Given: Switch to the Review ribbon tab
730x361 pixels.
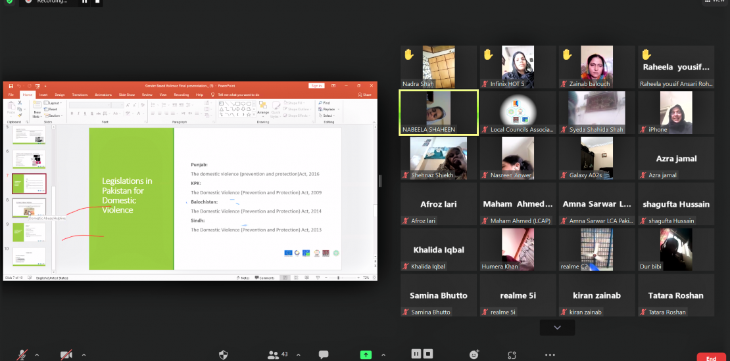Looking at the screenshot, I should (147, 95).
